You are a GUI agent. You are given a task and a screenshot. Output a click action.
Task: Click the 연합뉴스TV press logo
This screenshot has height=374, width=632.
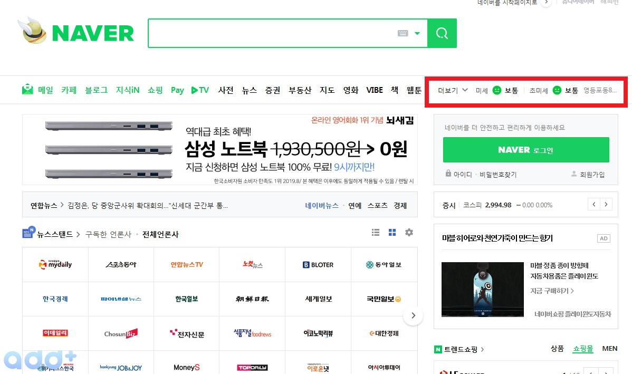(187, 265)
